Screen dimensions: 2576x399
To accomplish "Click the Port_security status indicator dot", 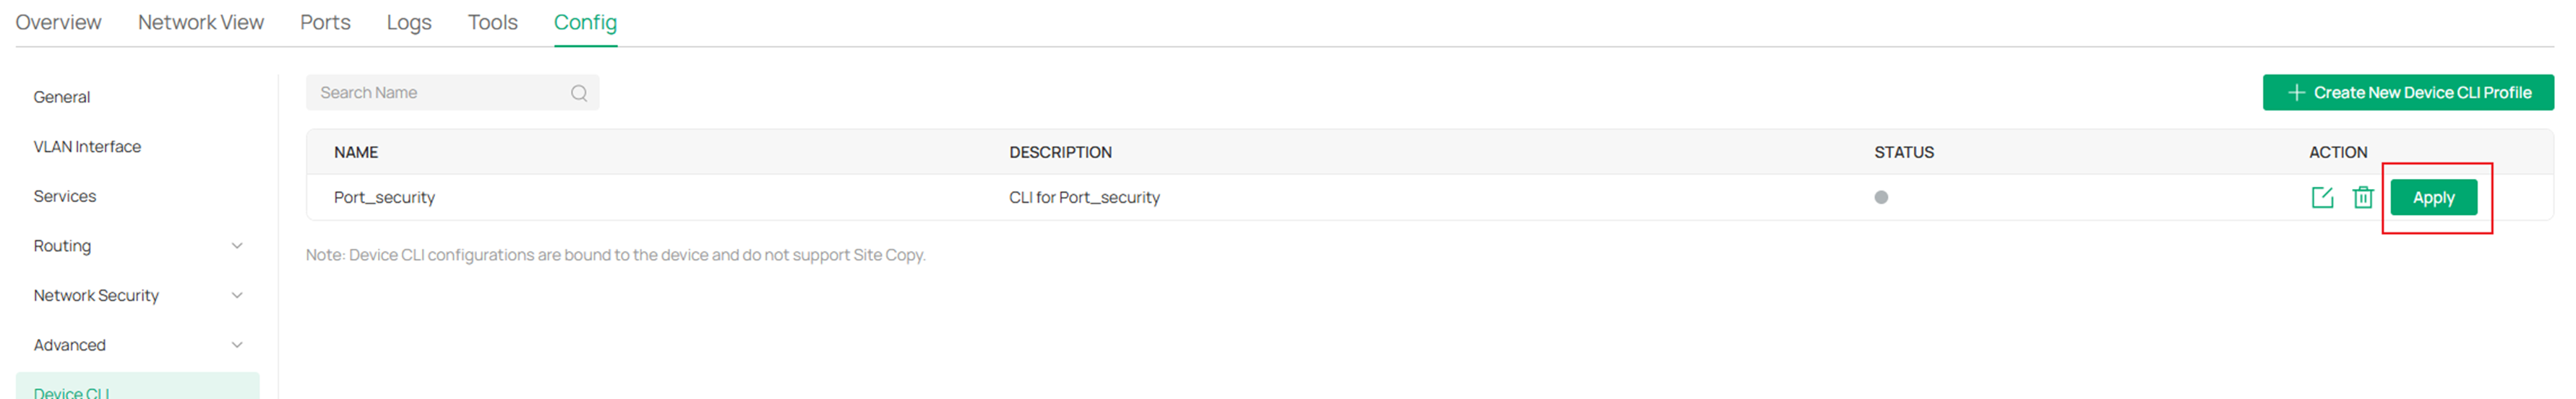I will click(x=1881, y=198).
